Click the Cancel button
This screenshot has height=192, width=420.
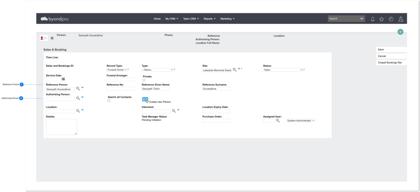(391, 56)
